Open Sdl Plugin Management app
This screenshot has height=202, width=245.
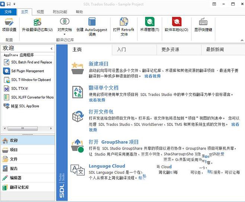[x=24, y=71]
